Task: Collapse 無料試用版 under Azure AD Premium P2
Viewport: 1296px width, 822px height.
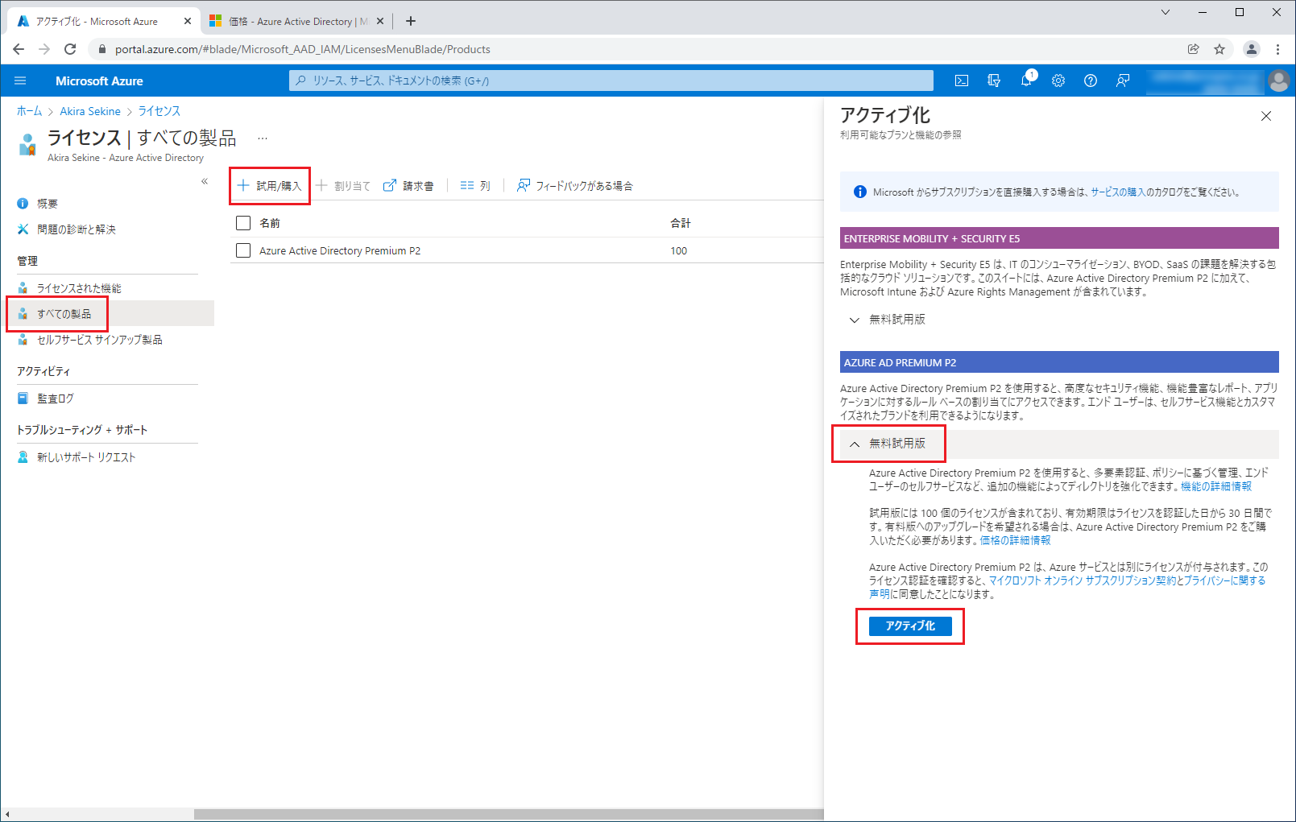Action: pyautogui.click(x=888, y=444)
